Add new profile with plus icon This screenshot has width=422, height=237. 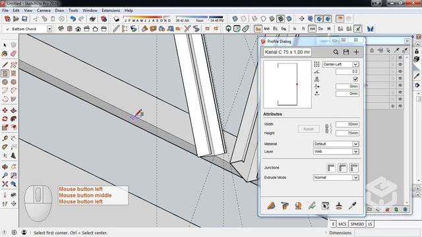356,52
